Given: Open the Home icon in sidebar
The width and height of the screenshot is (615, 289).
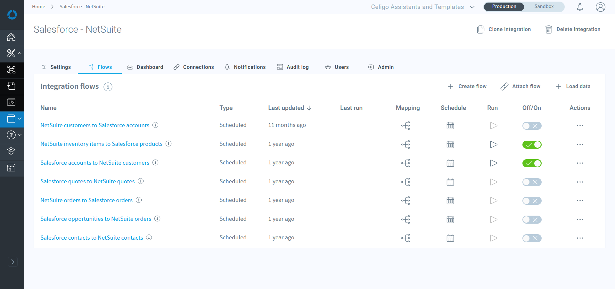Looking at the screenshot, I should [12, 37].
